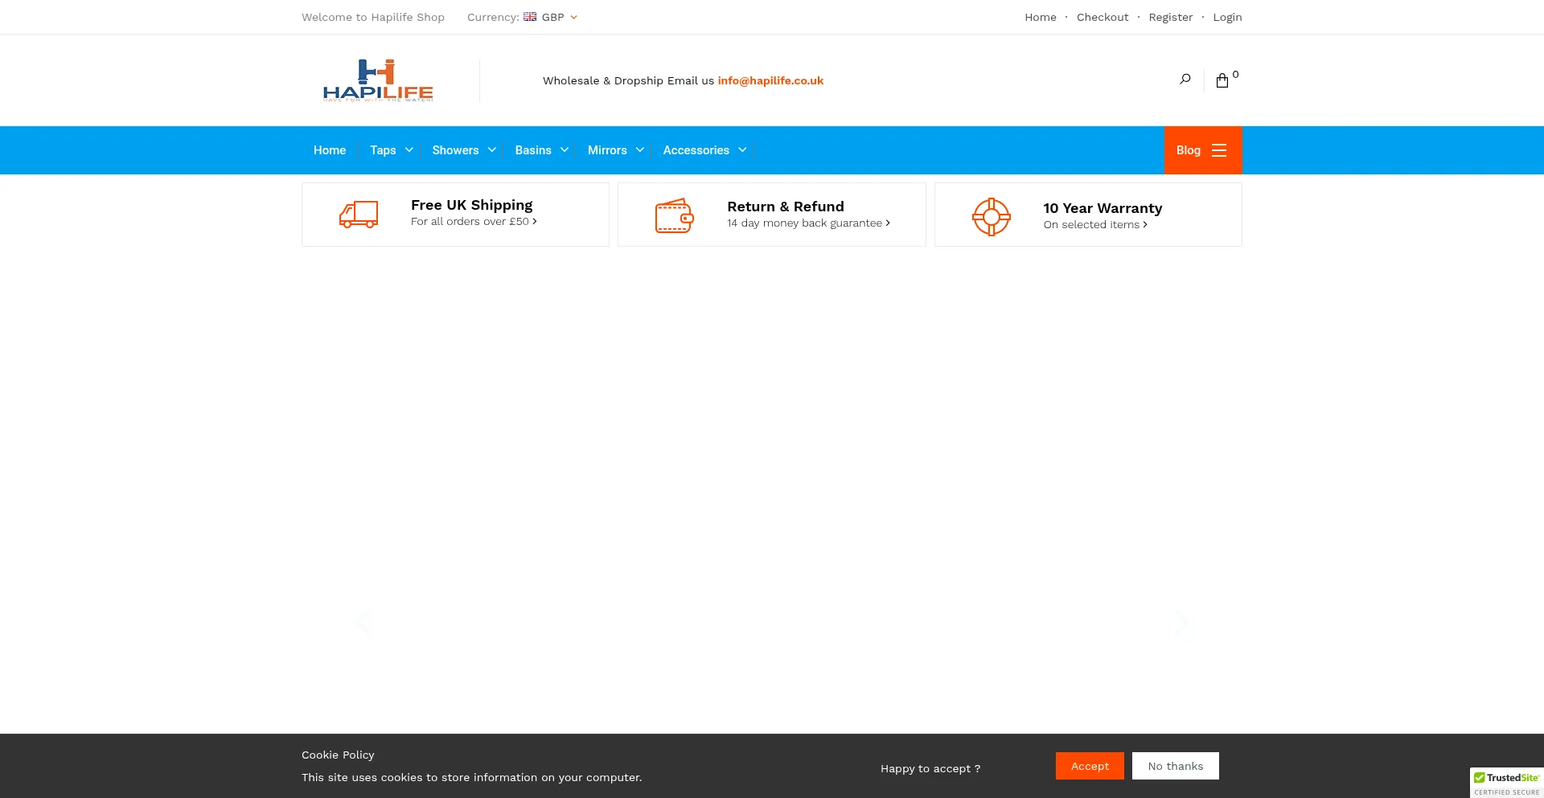Open the hamburger menu beside Blog
Image resolution: width=1544 pixels, height=798 pixels.
coord(1219,150)
